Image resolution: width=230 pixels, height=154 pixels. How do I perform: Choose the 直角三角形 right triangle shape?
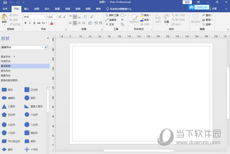(33, 106)
